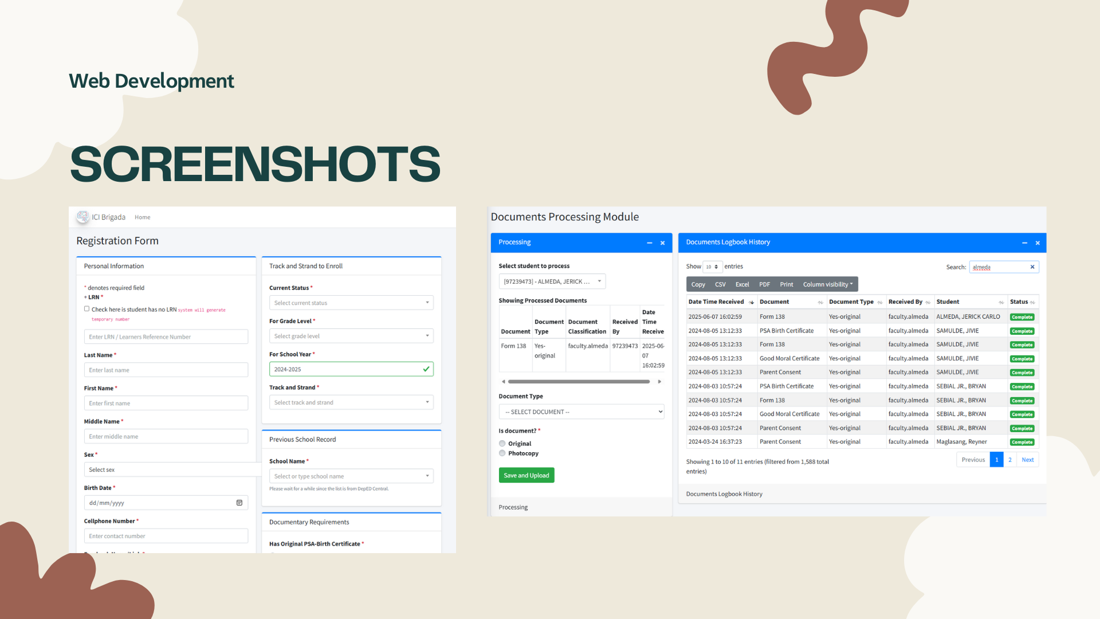Select the Photocopy radio button
The image size is (1100, 619).
[502, 453]
